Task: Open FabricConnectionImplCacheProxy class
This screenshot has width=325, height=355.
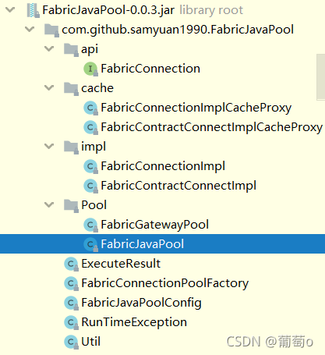Action: 196,108
